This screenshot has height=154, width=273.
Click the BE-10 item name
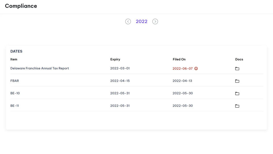pyautogui.click(x=15, y=93)
